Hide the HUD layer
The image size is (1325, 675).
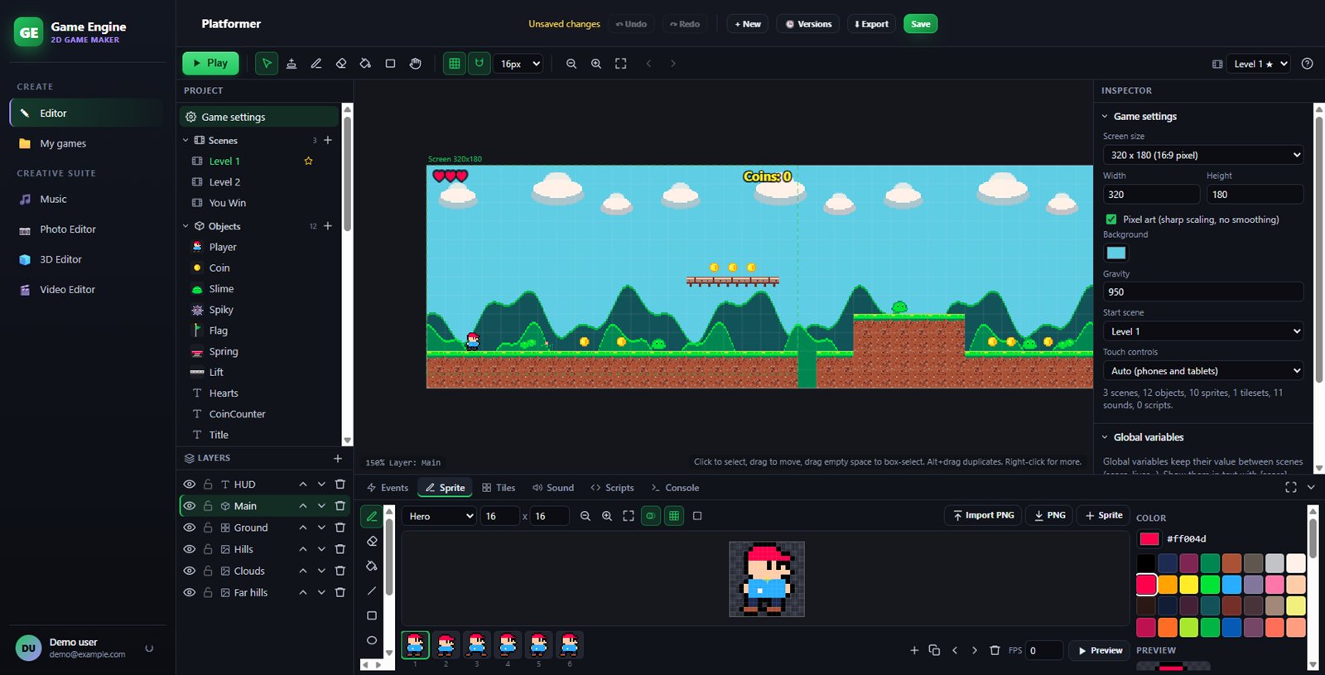click(x=190, y=485)
